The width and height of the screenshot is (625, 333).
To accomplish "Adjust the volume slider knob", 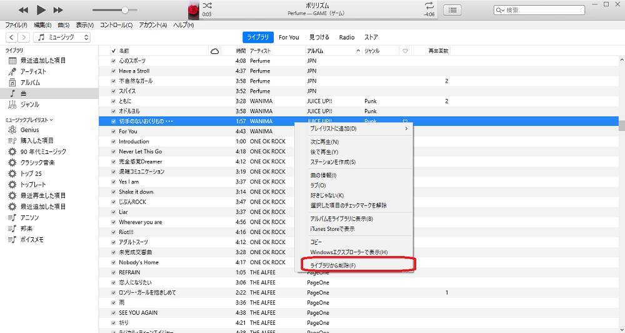I will 125,10.
